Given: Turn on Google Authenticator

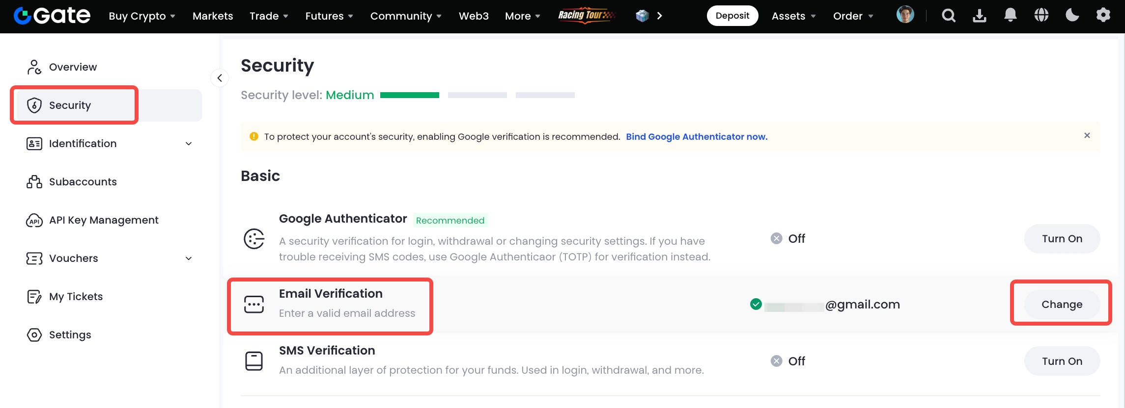Looking at the screenshot, I should (1062, 239).
